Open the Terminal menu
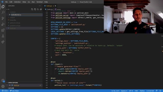The height and width of the screenshot is (92, 163). coord(39,2)
